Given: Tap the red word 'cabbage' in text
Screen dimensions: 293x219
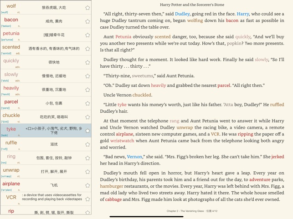Looking at the screenshot, I should click(113, 199).
